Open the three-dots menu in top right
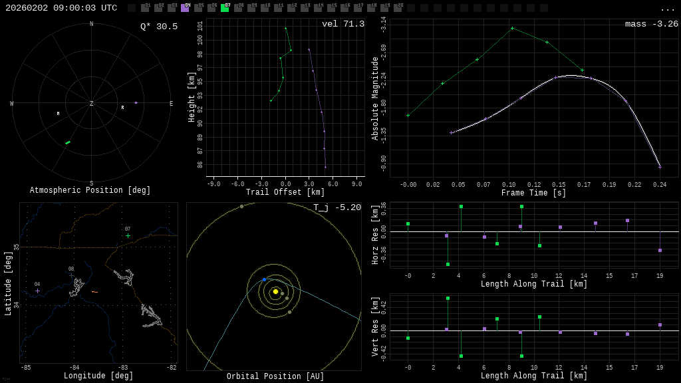This screenshot has width=681, height=383. tap(667, 9)
